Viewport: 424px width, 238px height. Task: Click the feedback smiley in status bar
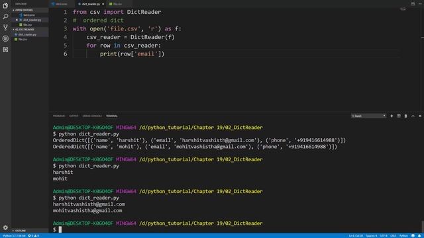coord(413,235)
